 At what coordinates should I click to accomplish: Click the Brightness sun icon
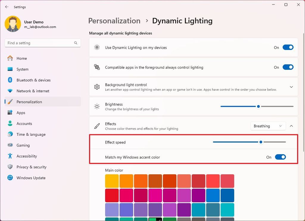[97, 106]
